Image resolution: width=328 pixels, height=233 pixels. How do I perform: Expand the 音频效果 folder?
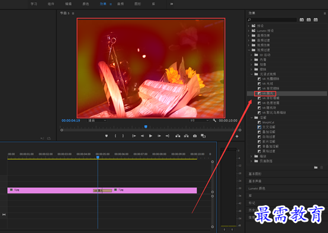(249, 36)
